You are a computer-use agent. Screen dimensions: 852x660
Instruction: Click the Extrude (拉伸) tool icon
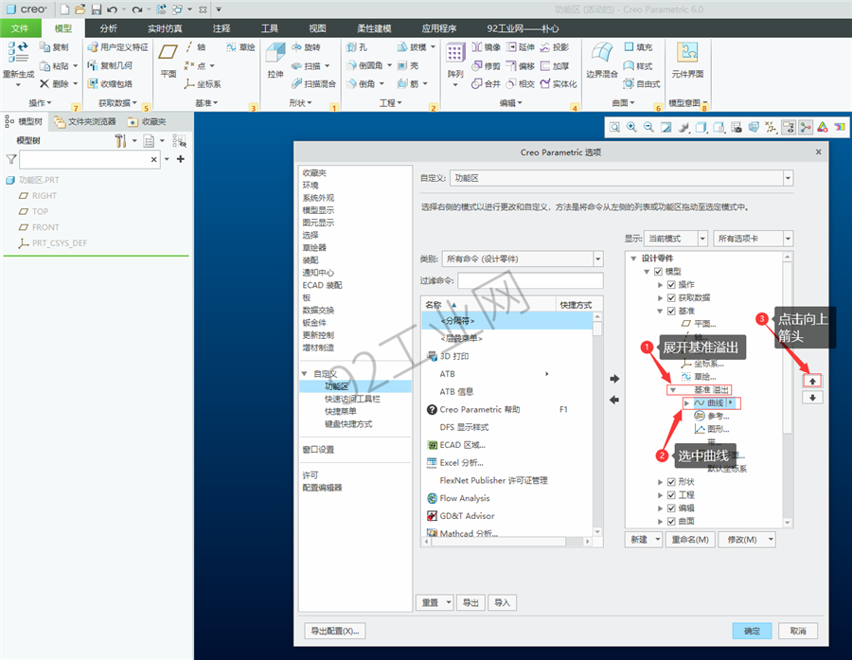click(x=275, y=53)
